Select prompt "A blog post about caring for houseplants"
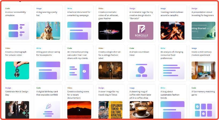Screen dimensions: 219x120 point(48,53)
